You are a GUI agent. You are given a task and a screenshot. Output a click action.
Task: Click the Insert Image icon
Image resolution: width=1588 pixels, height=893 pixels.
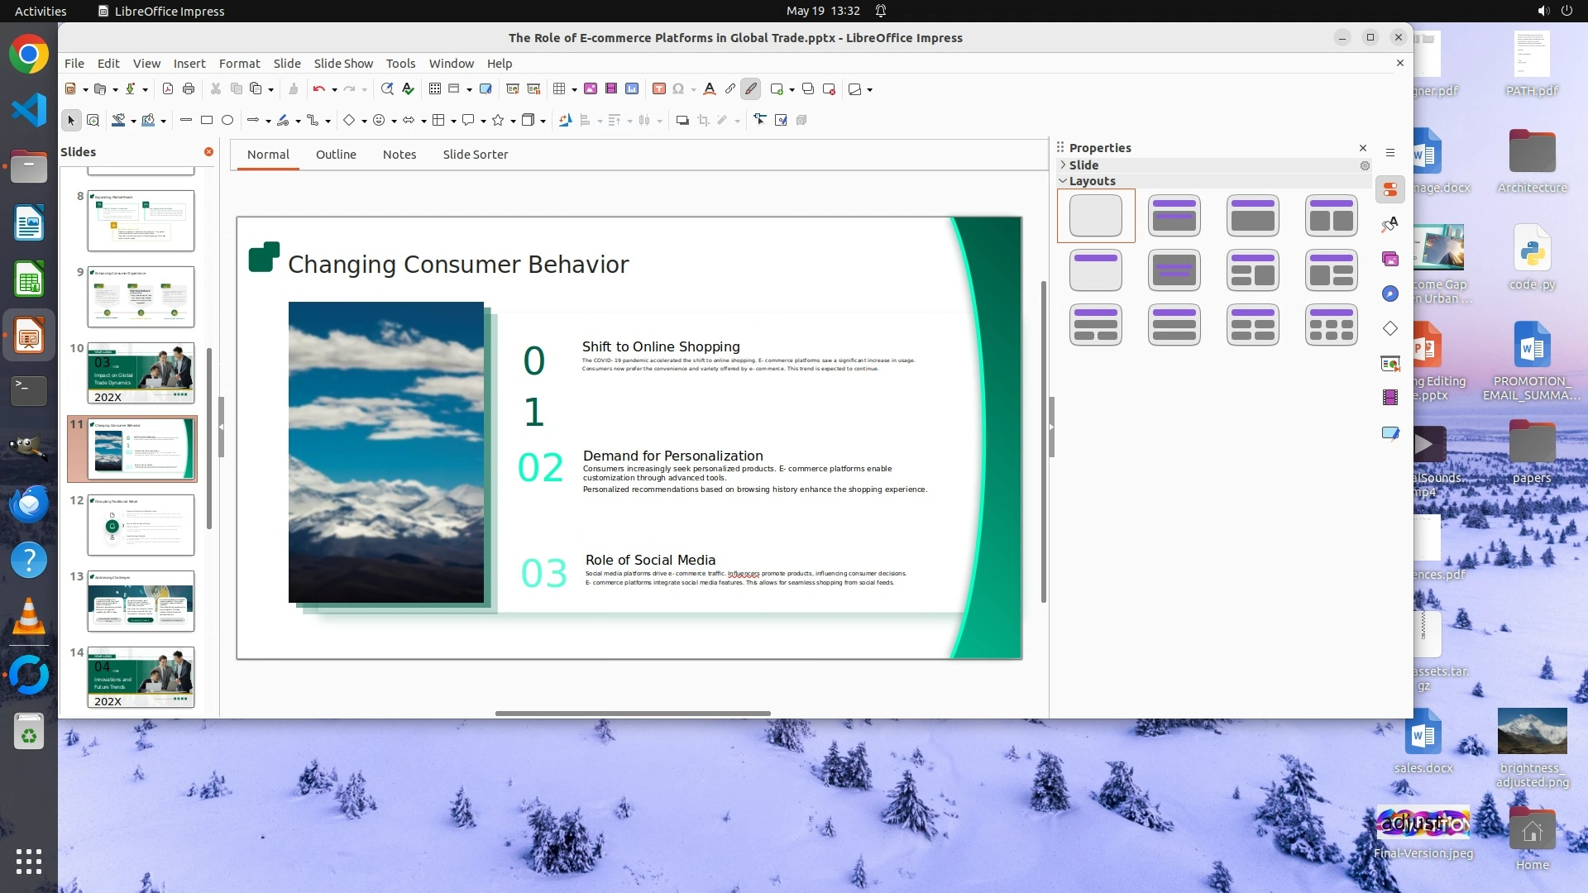click(x=591, y=89)
